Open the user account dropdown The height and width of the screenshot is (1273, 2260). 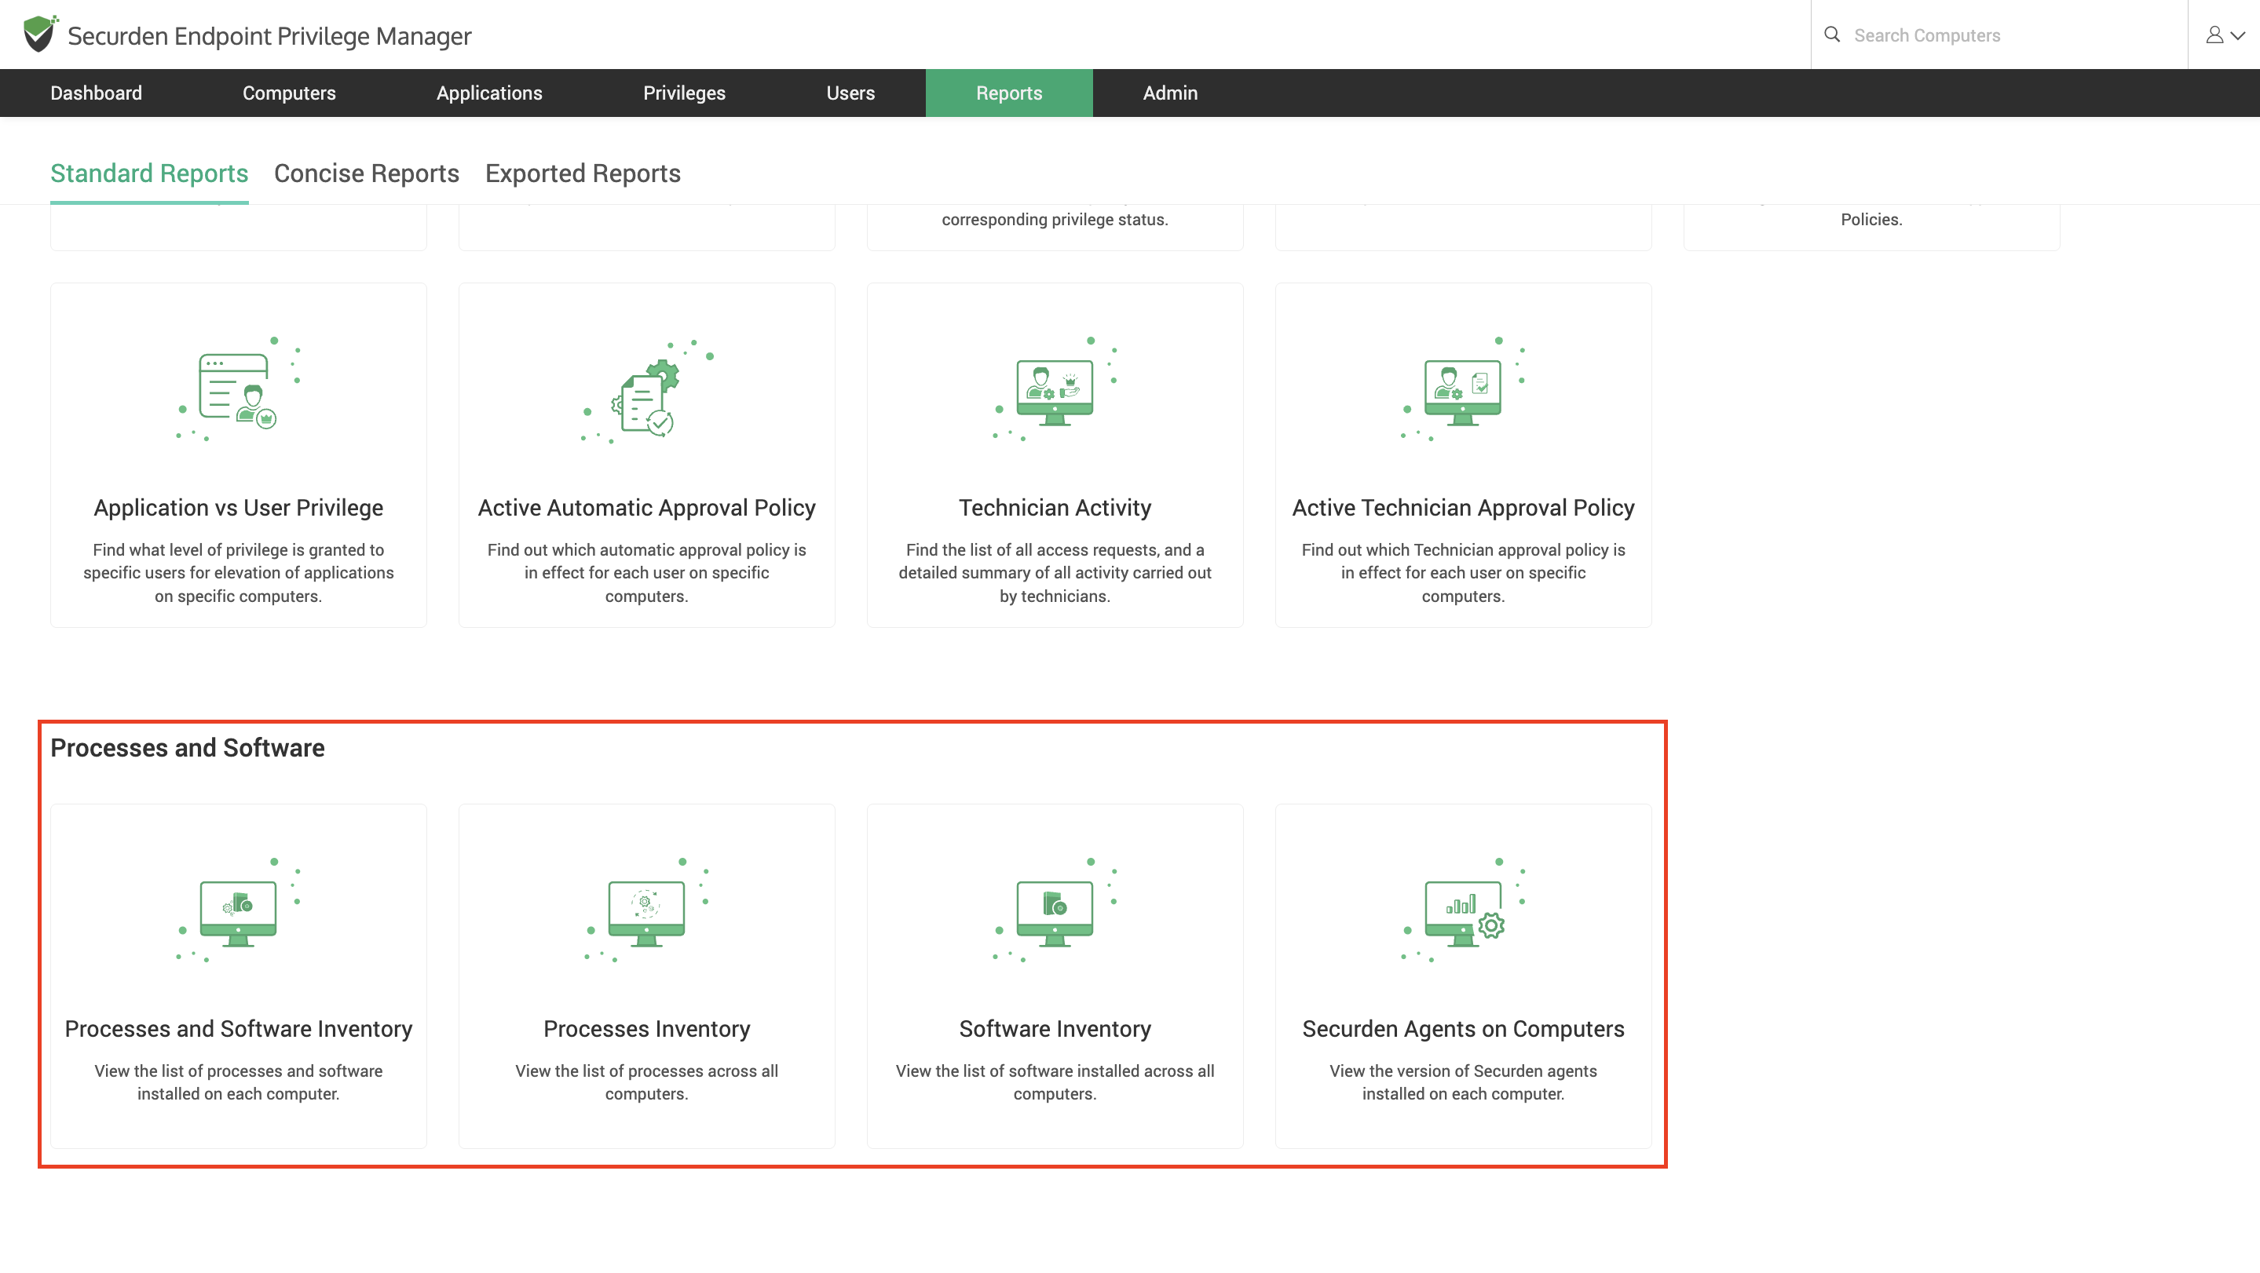pos(2225,35)
